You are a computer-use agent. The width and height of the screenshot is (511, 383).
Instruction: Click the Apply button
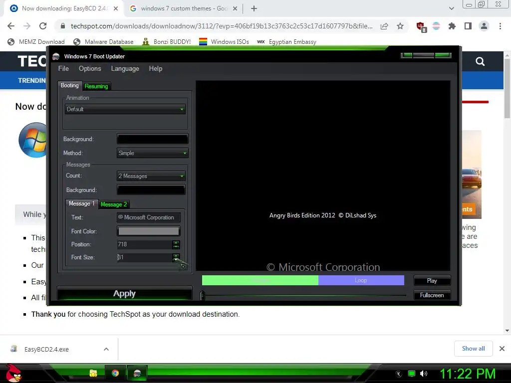124,293
